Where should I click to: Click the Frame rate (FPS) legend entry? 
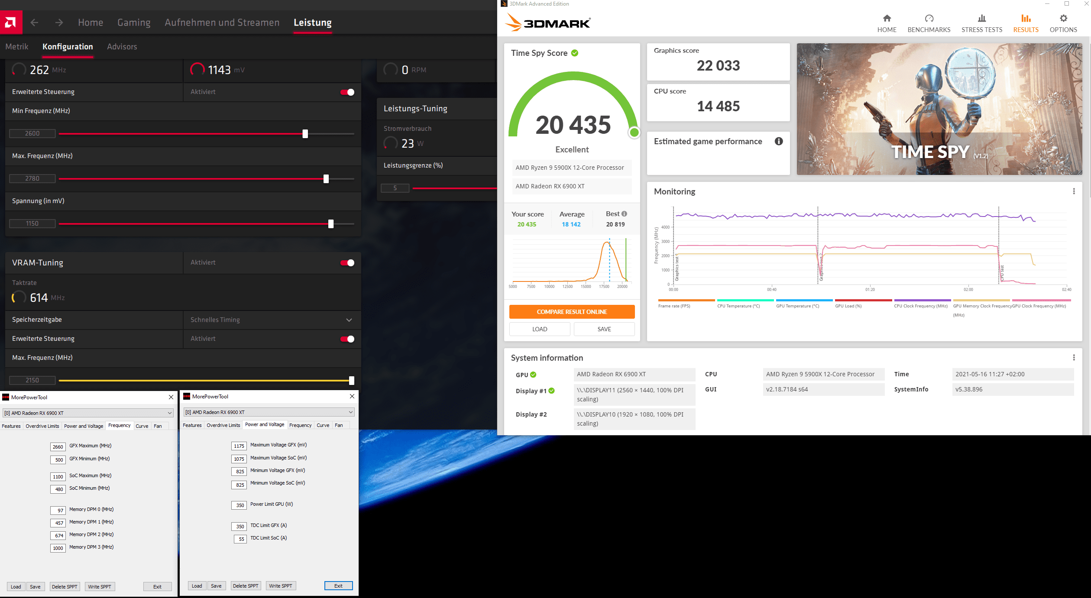(x=686, y=304)
